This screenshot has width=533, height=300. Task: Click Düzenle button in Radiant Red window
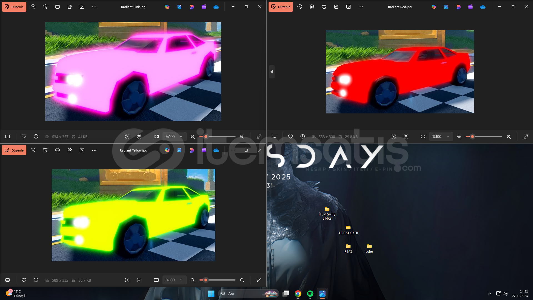[x=281, y=7]
